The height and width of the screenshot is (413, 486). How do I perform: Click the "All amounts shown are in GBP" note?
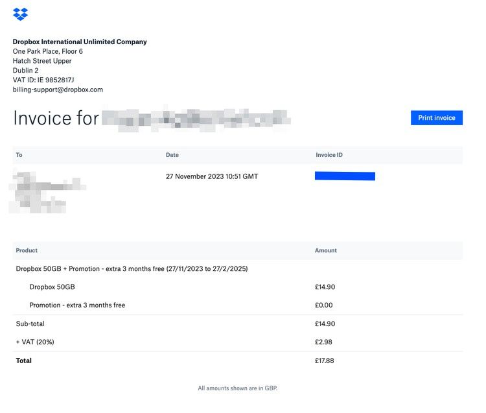click(238, 388)
